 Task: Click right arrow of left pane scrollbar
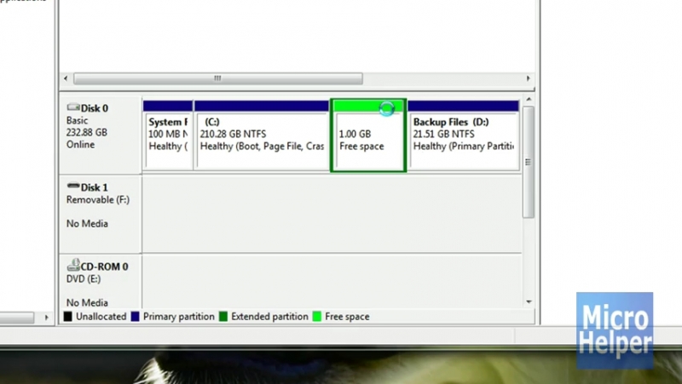(45, 317)
